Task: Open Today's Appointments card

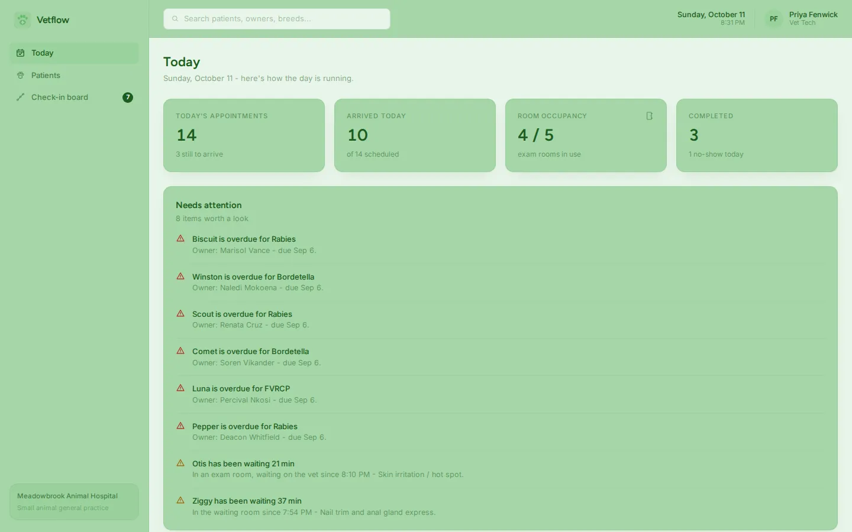Action: pos(244,135)
